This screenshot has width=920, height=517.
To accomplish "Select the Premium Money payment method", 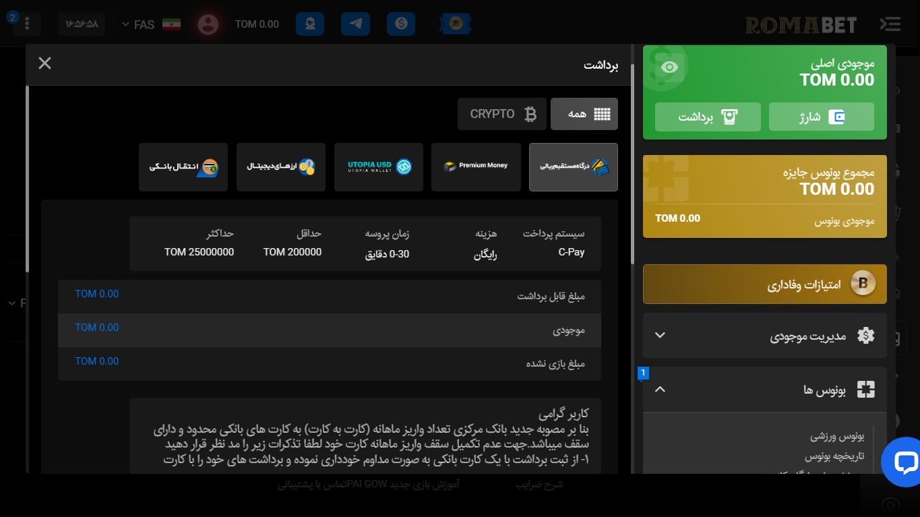I will 476,166.
